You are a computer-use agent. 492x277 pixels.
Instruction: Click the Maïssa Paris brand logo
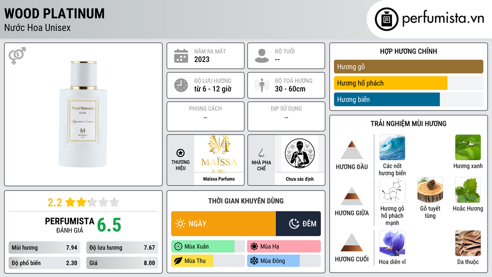[x=219, y=154]
